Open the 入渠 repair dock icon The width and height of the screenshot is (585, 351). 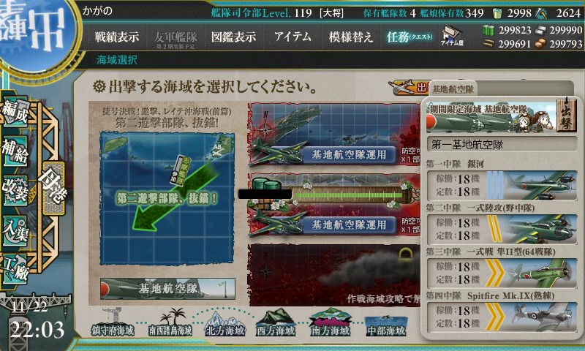coord(15,231)
